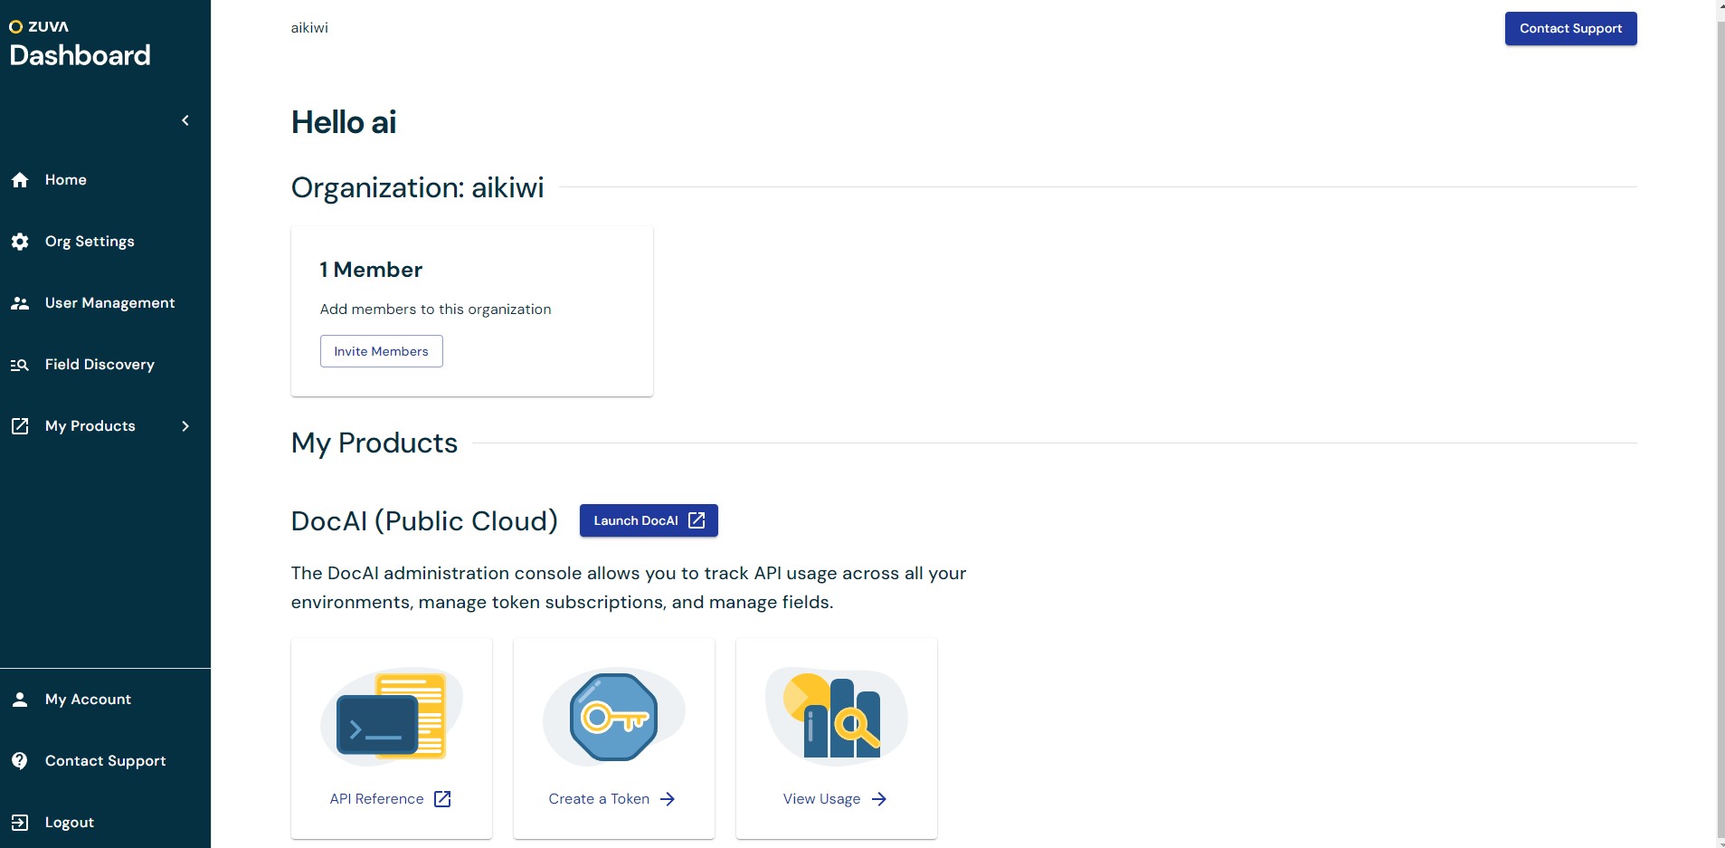The image size is (1725, 848).
Task: Go to the Home menu item
Action: click(x=66, y=180)
